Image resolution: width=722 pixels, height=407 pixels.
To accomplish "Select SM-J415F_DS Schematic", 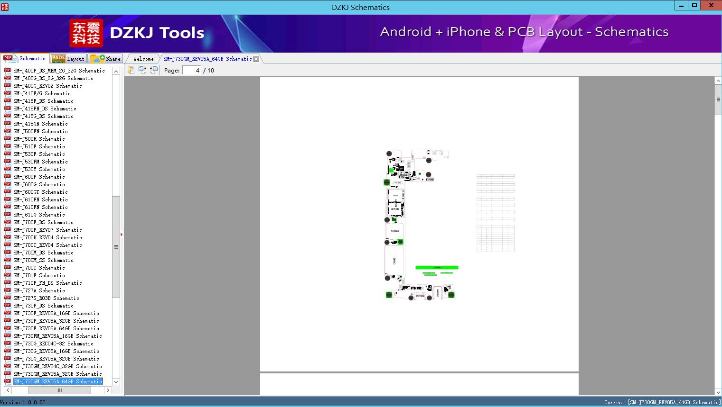I will [x=43, y=101].
